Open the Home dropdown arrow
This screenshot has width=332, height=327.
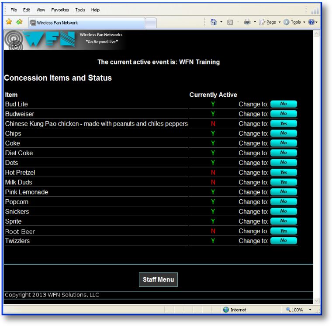[x=221, y=22]
